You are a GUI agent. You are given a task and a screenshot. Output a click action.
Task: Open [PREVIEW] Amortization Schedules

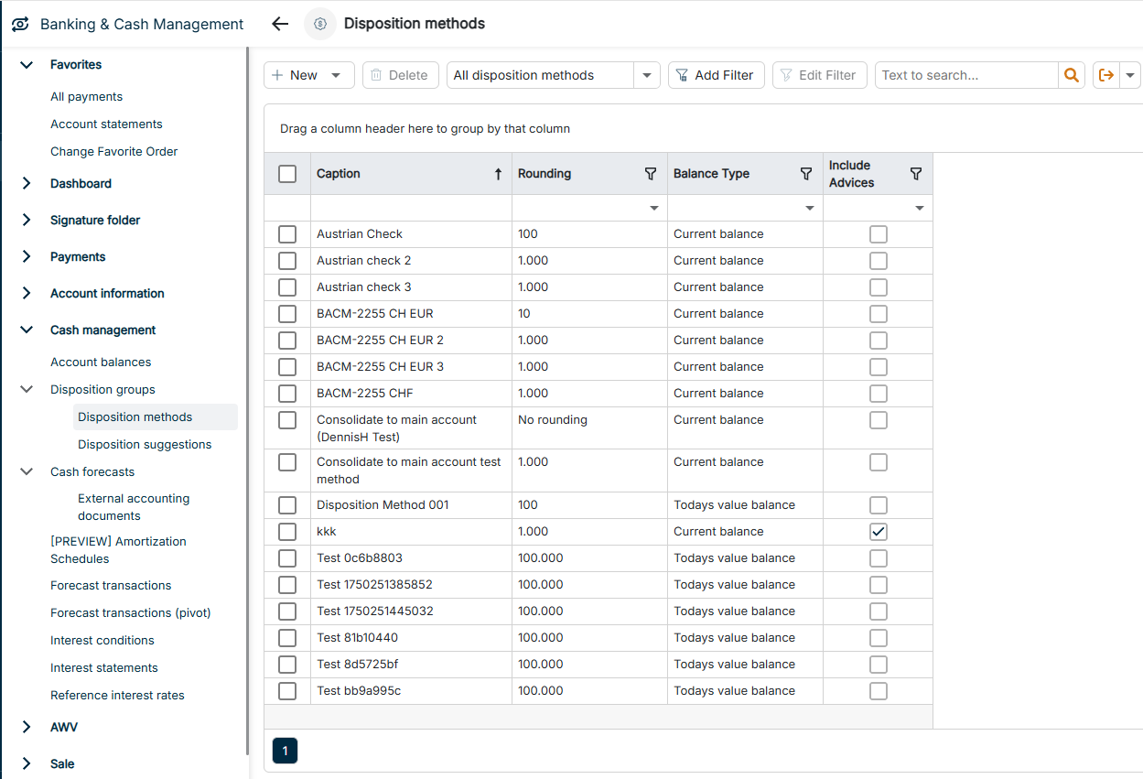(x=118, y=550)
